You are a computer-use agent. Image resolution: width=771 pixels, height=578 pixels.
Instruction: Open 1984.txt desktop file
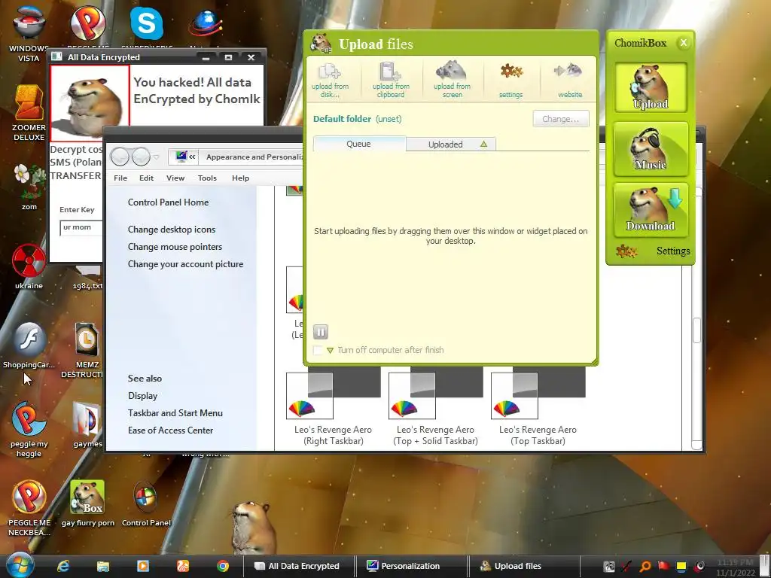tap(87, 278)
